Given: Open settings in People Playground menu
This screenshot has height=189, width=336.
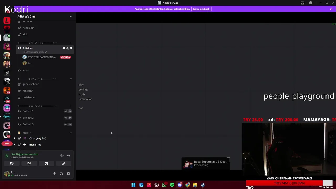Looking at the screenshot, I should (x=83, y=90).
